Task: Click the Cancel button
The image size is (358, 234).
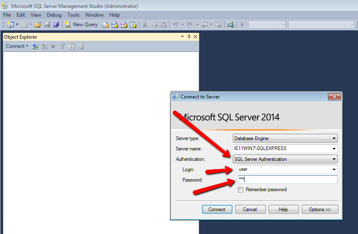Action: point(250,209)
